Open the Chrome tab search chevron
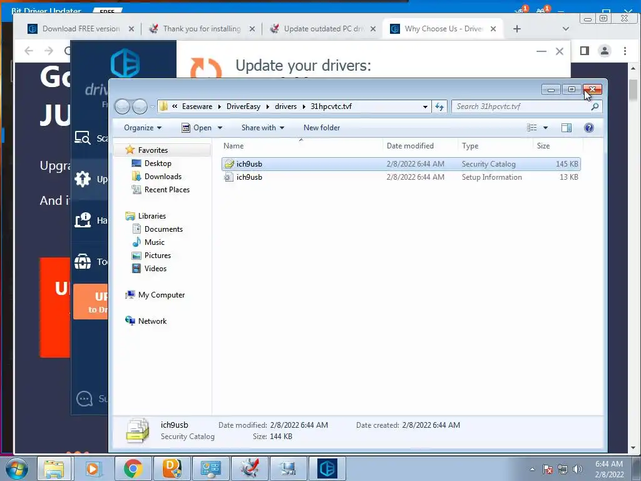 click(565, 29)
